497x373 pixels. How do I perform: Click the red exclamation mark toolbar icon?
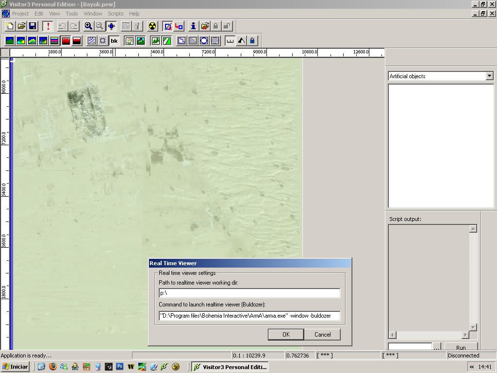(48, 26)
